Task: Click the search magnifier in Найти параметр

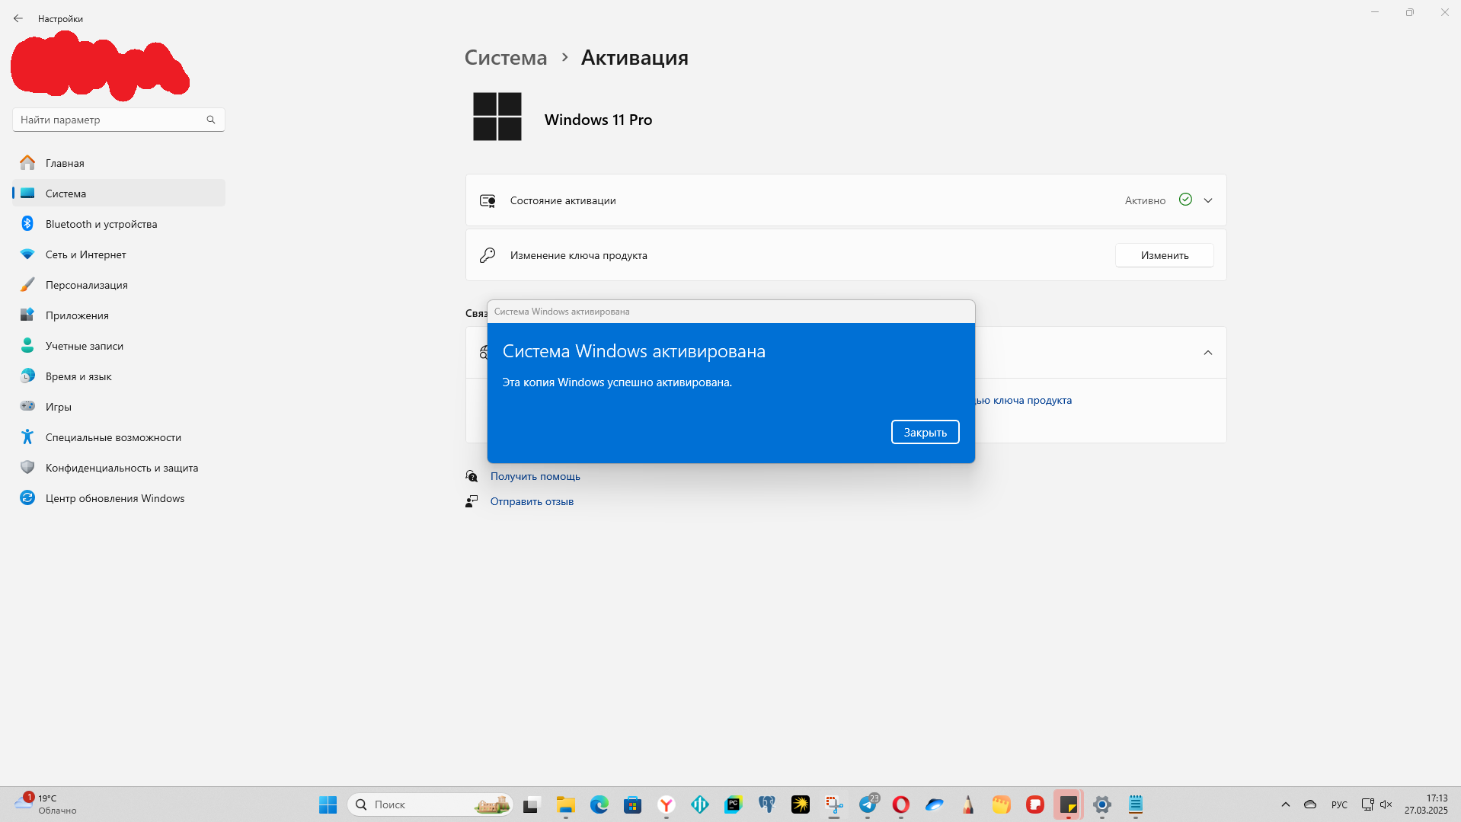Action: point(211,120)
